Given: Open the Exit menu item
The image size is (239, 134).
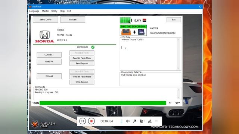Looking at the screenshot, I should point(69,11).
